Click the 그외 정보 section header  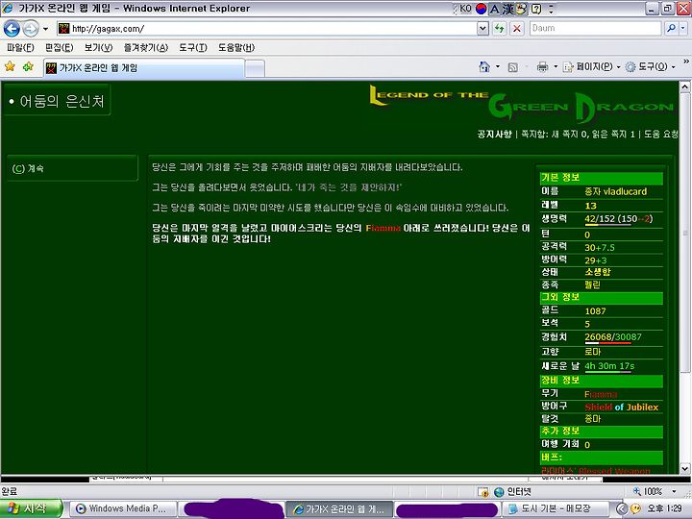tap(601, 297)
